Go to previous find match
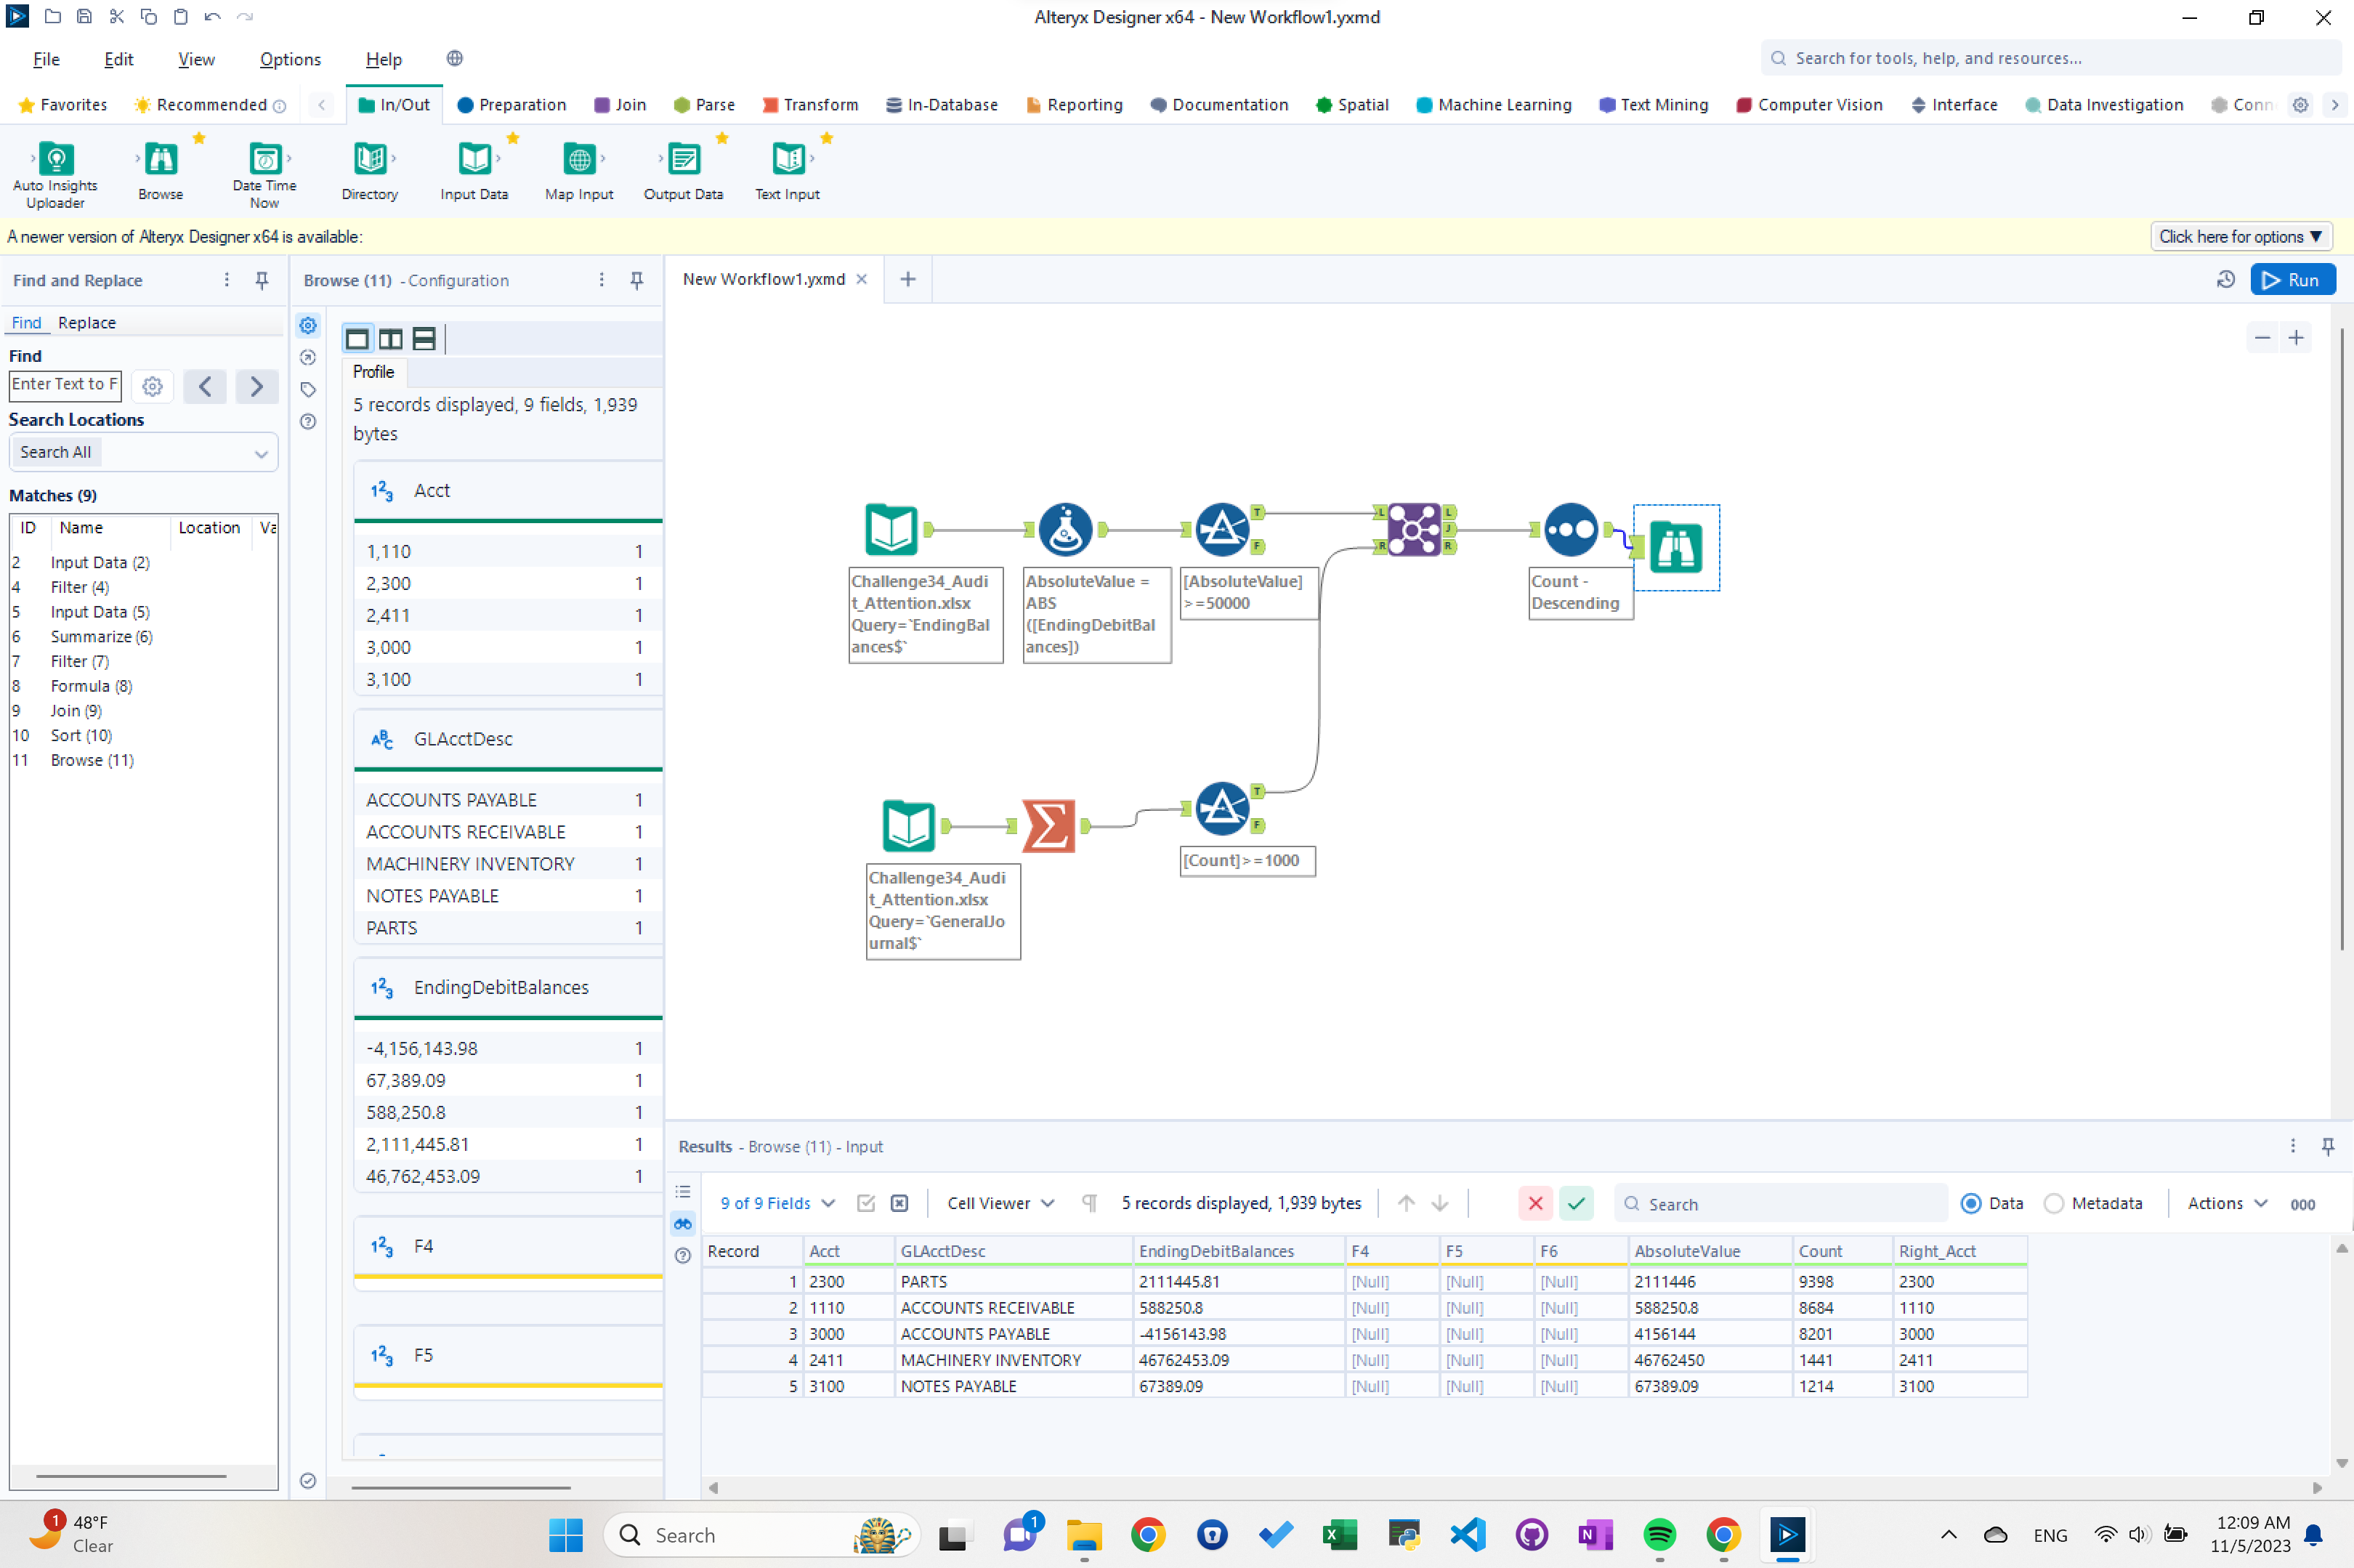The height and width of the screenshot is (1568, 2354). 205,386
